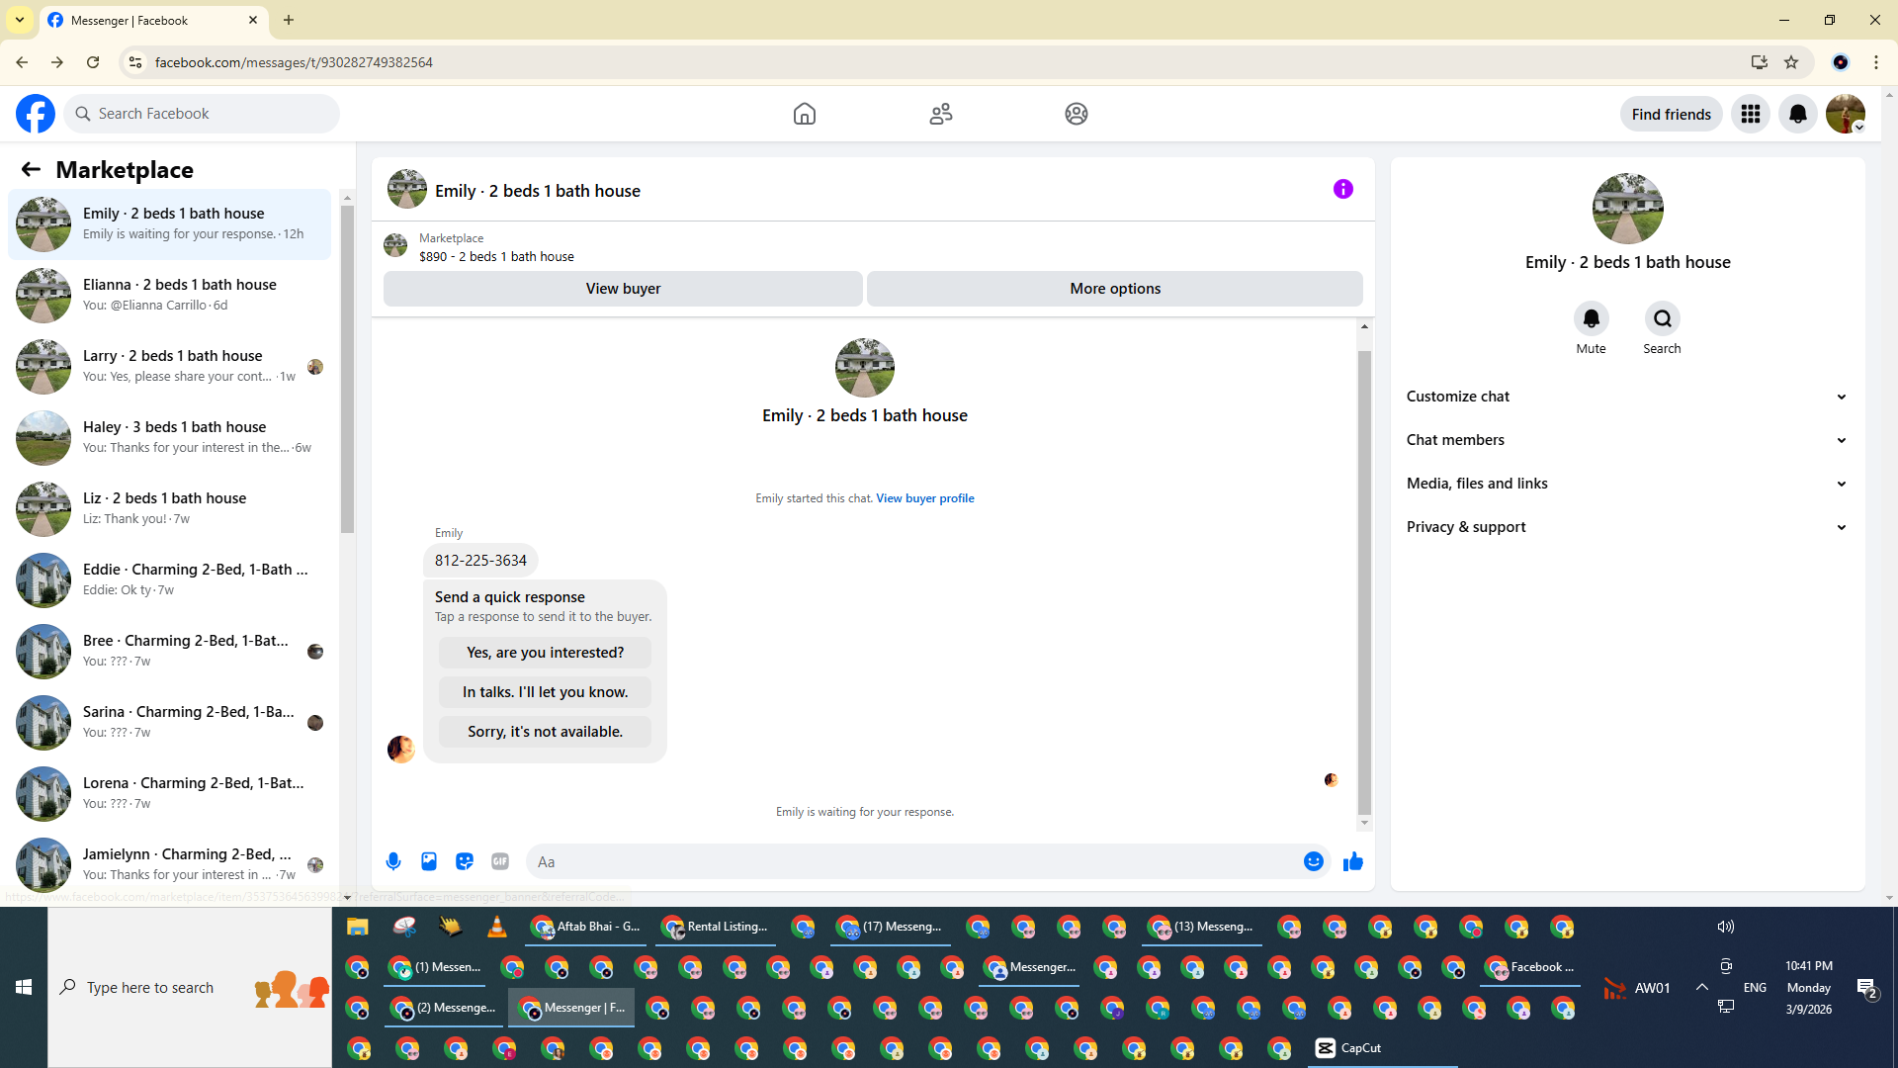Open View buyer profile link
The width and height of the screenshot is (1898, 1068).
pos(924,498)
